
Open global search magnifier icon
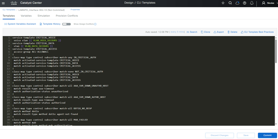pyautogui.click(x=230, y=3)
